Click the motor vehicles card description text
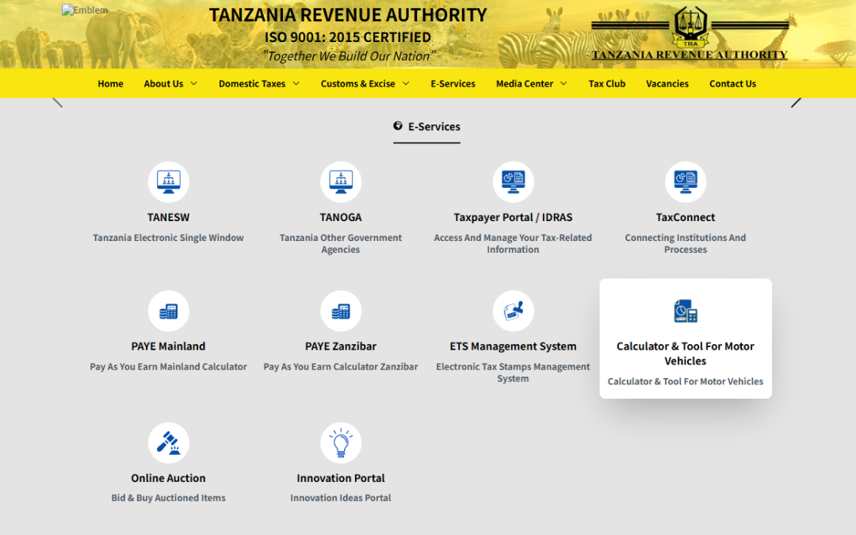 tap(686, 381)
